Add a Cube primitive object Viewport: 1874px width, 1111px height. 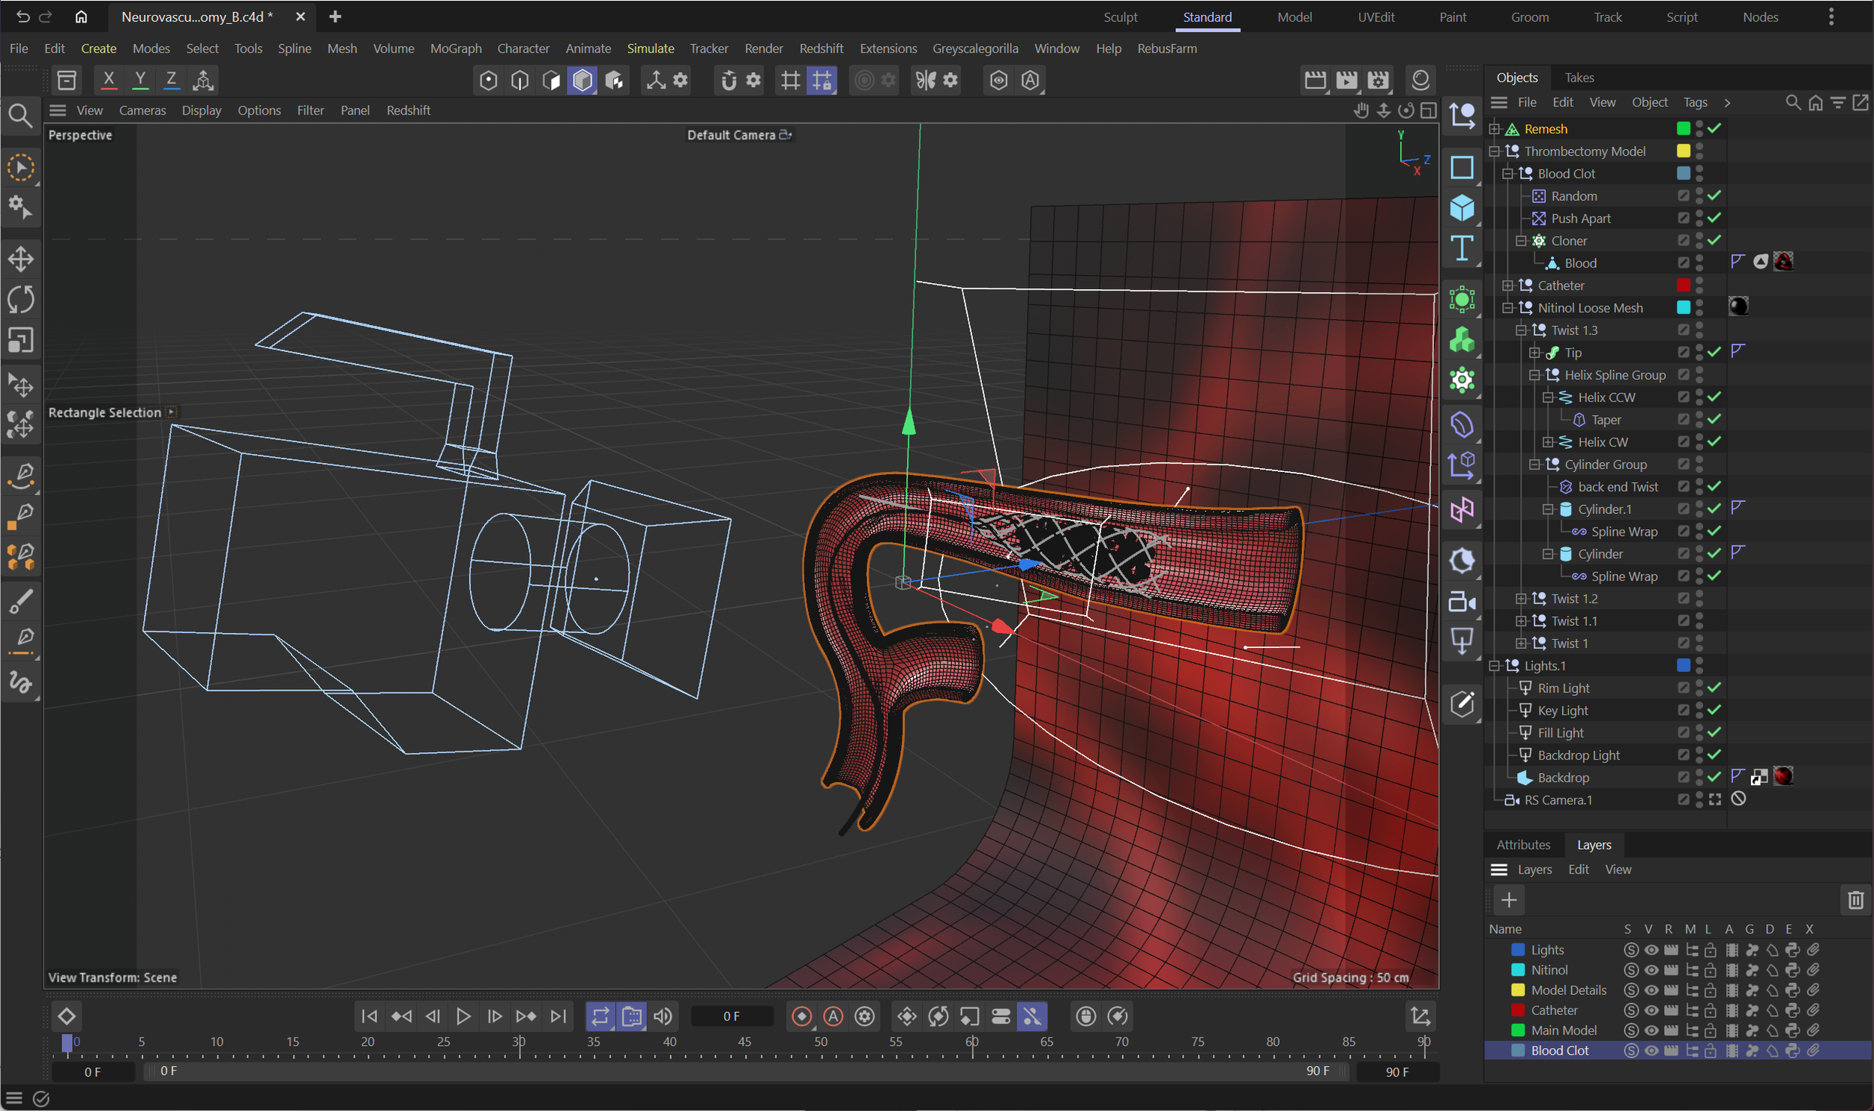(x=1462, y=208)
